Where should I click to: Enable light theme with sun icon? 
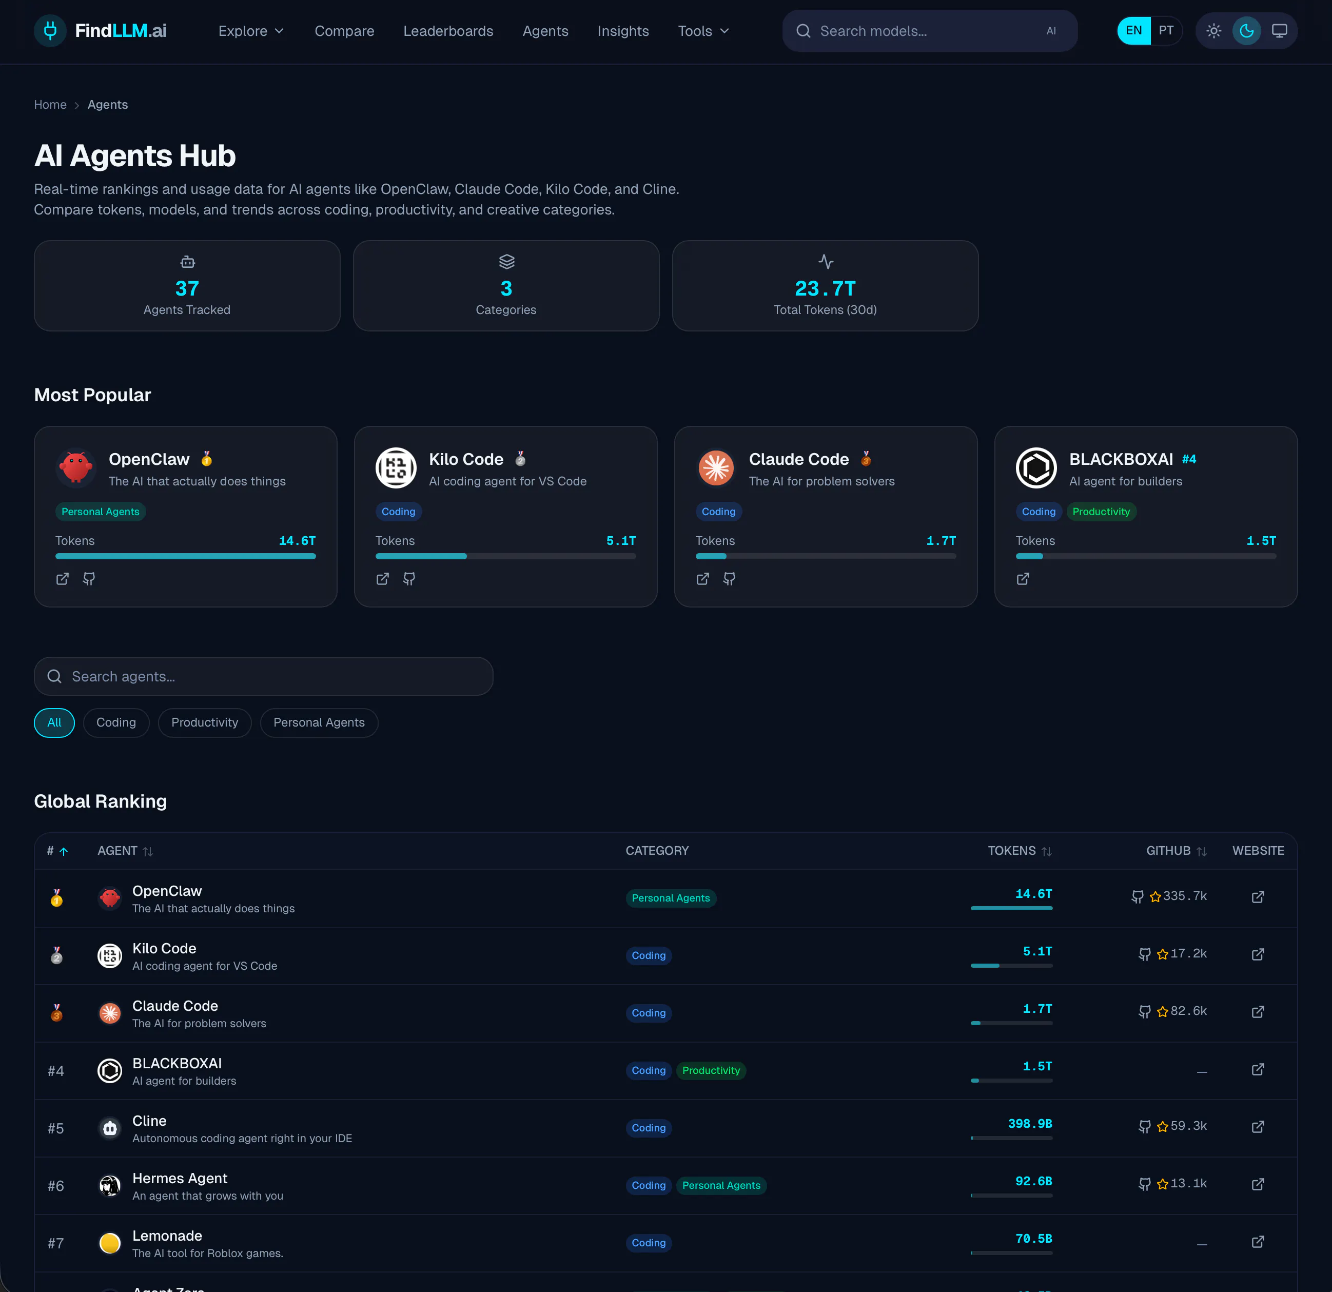1214,31
